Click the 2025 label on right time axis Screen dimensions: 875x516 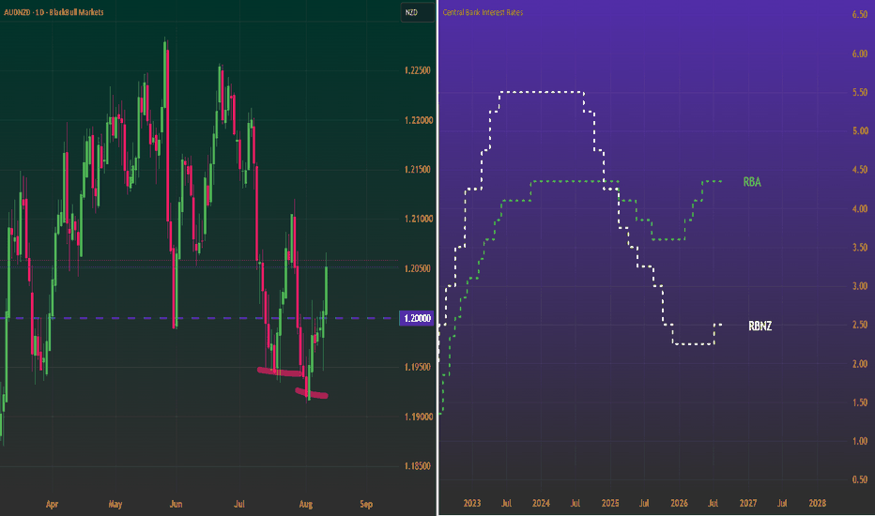610,503
